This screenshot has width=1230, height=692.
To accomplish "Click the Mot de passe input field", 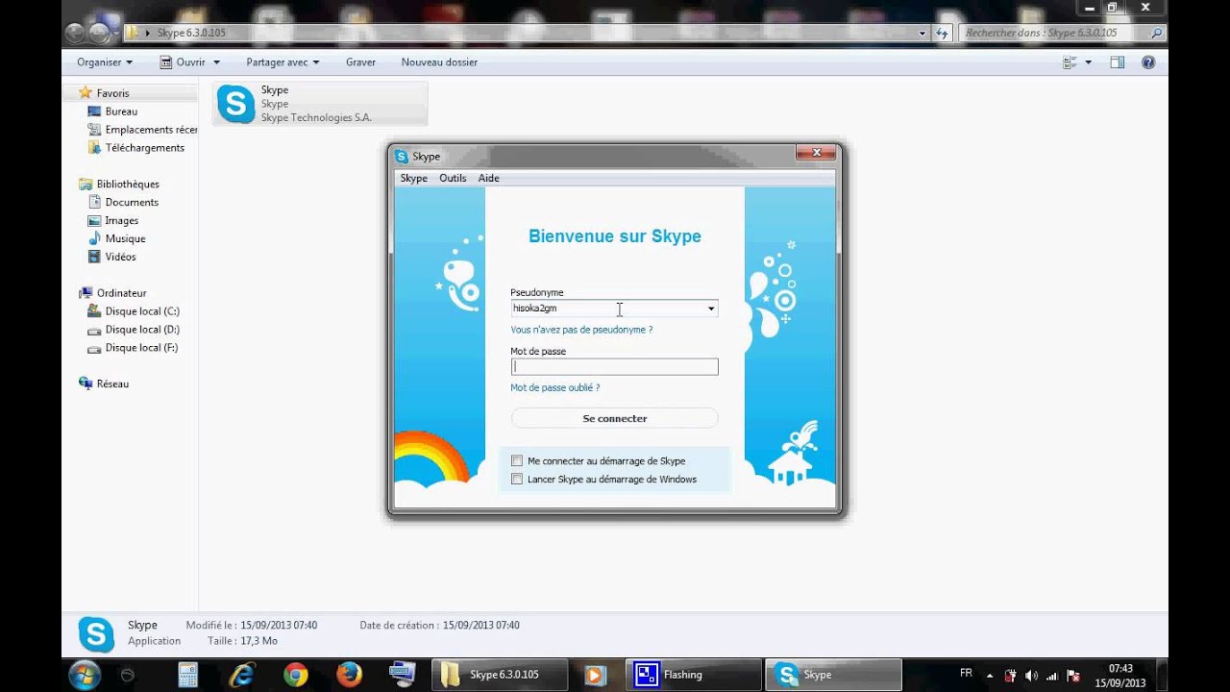I will (614, 367).
